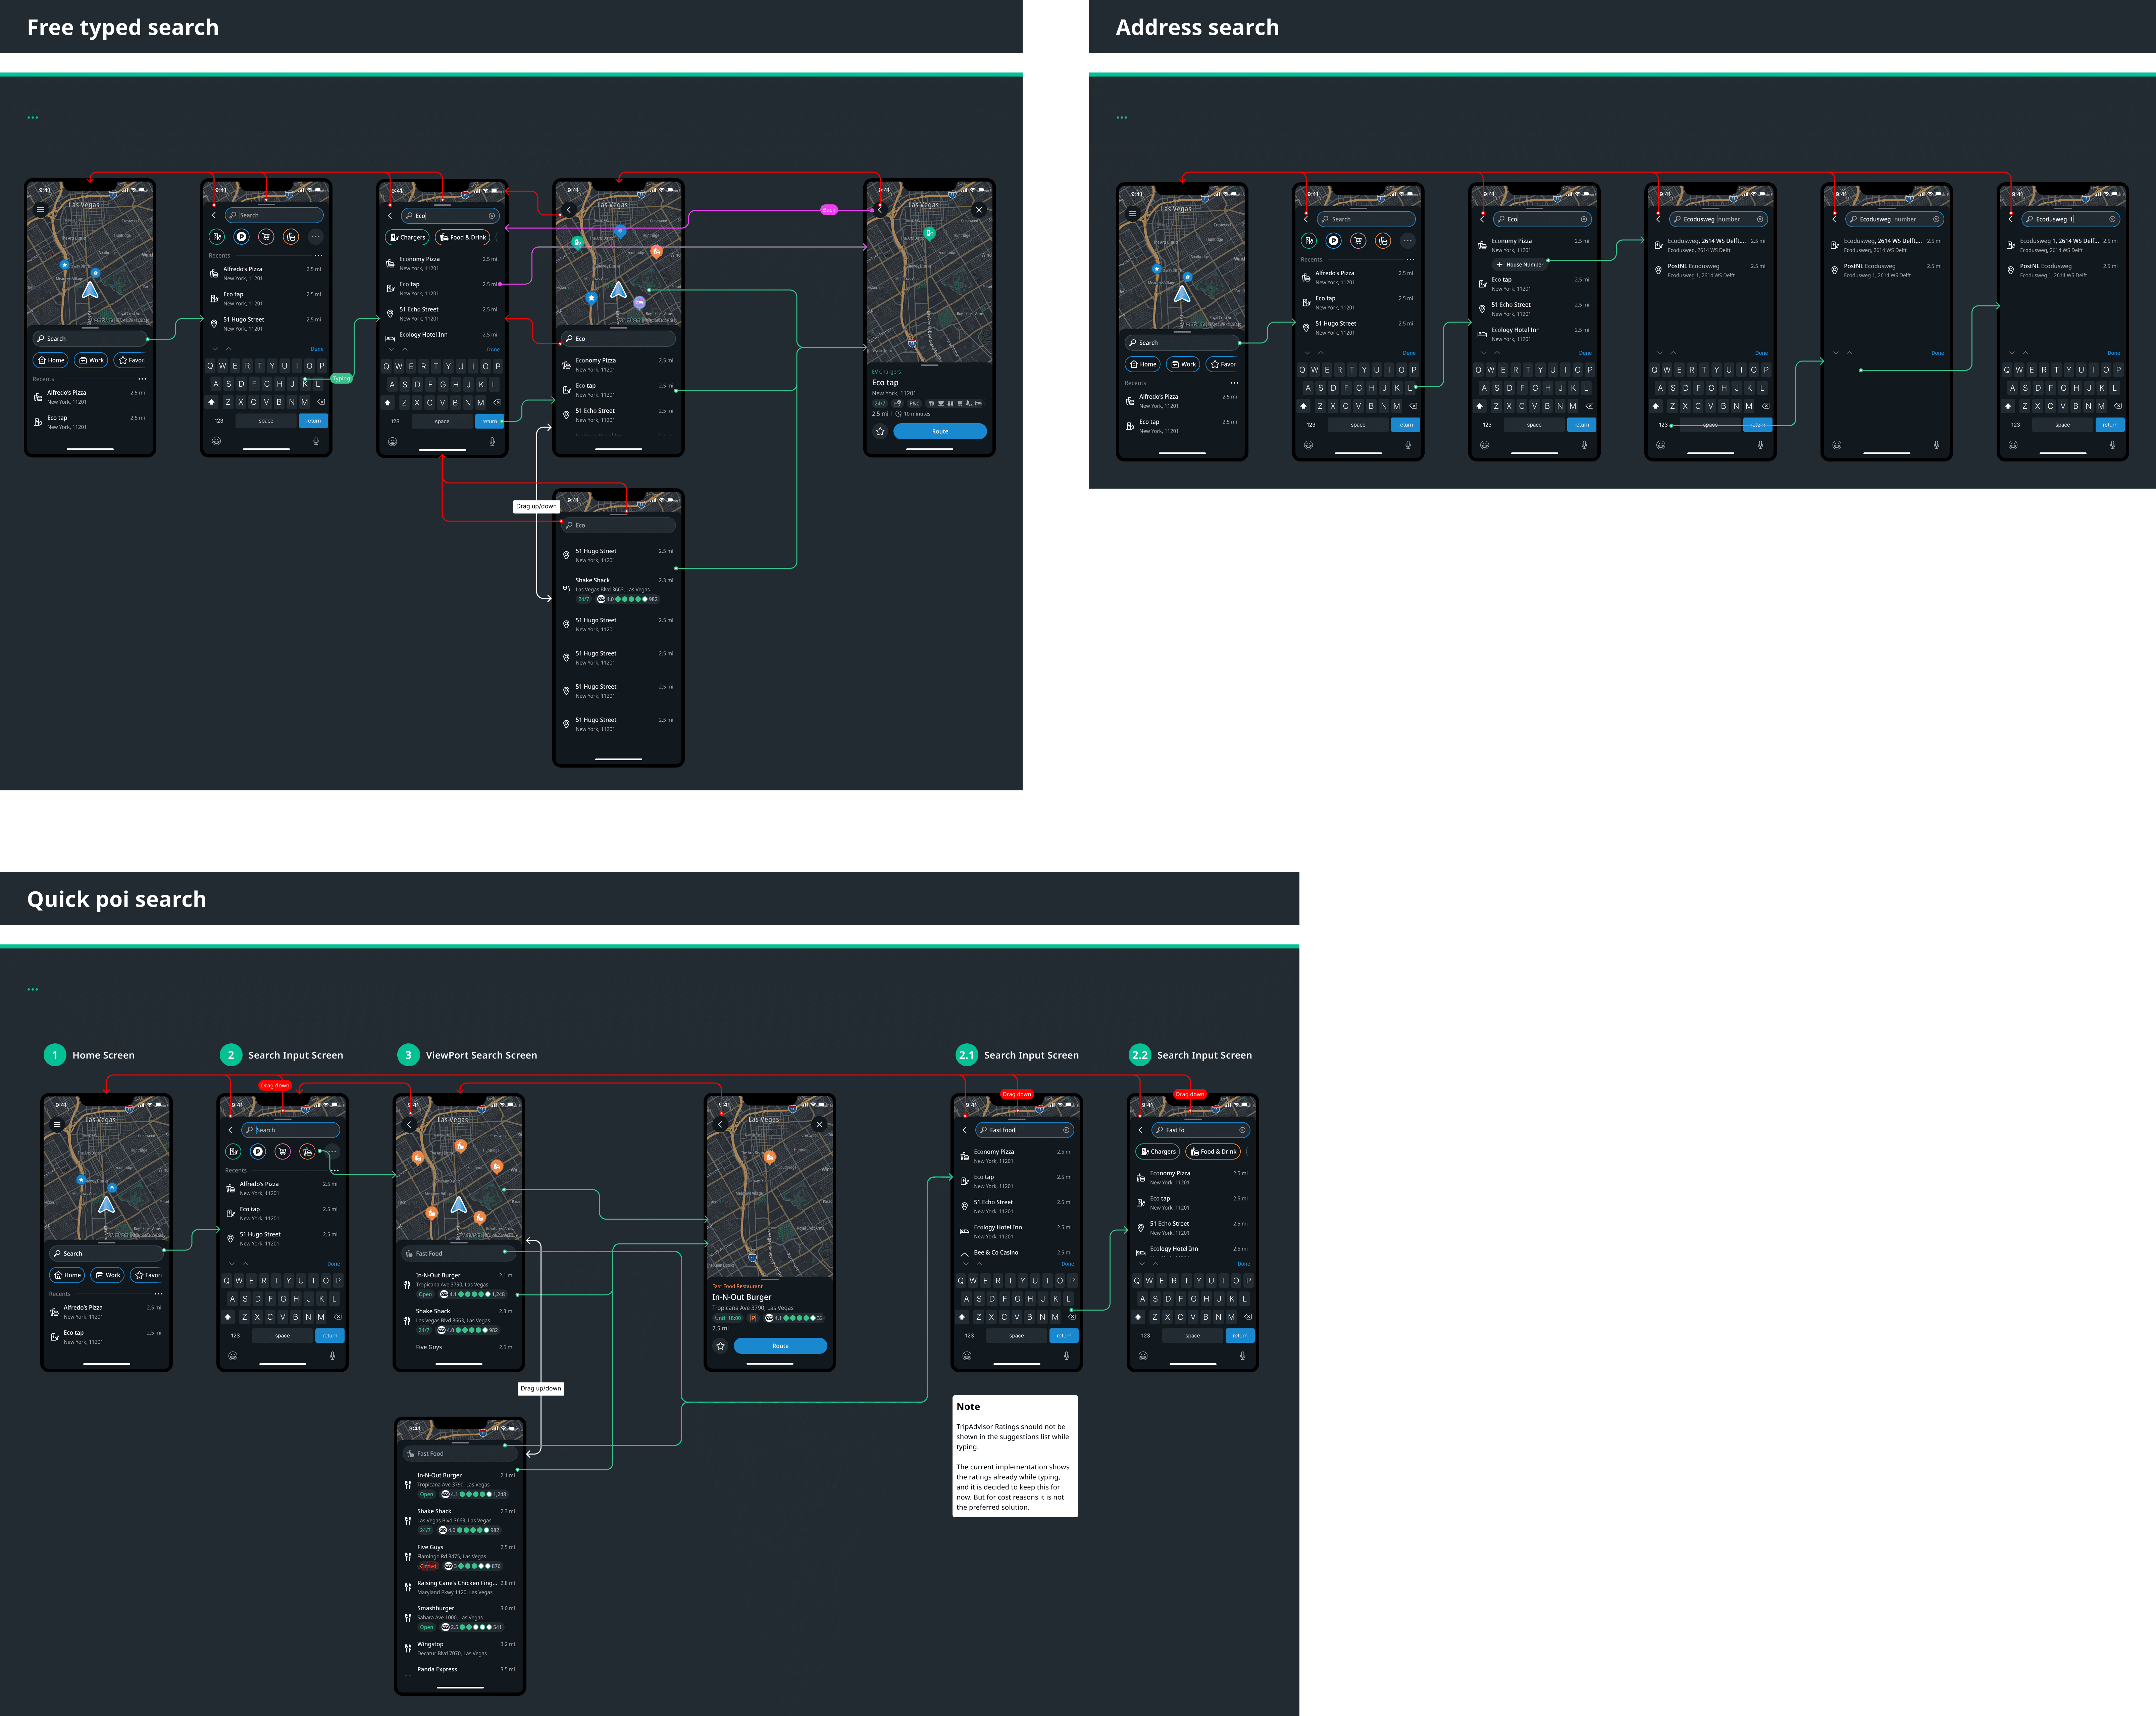Tap the shopping cart category icon in Address search

[1358, 241]
